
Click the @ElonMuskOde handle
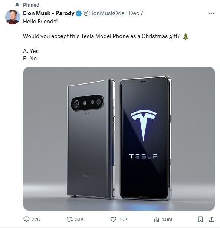pos(104,13)
